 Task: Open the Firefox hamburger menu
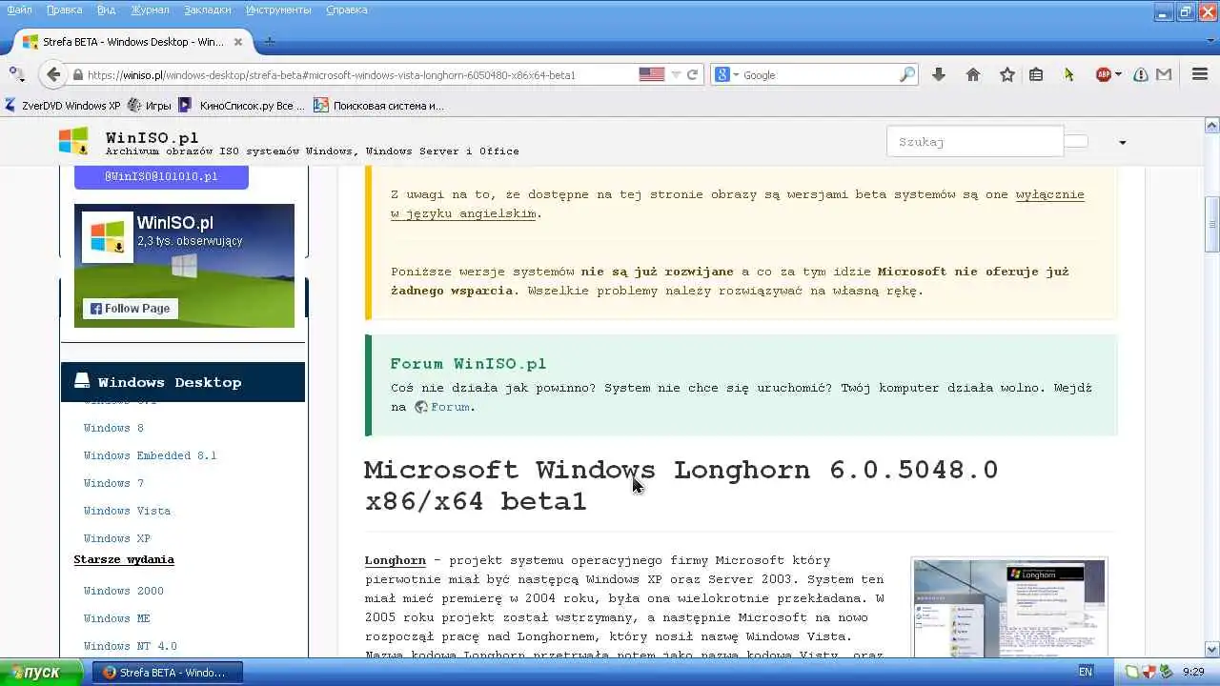point(1200,74)
